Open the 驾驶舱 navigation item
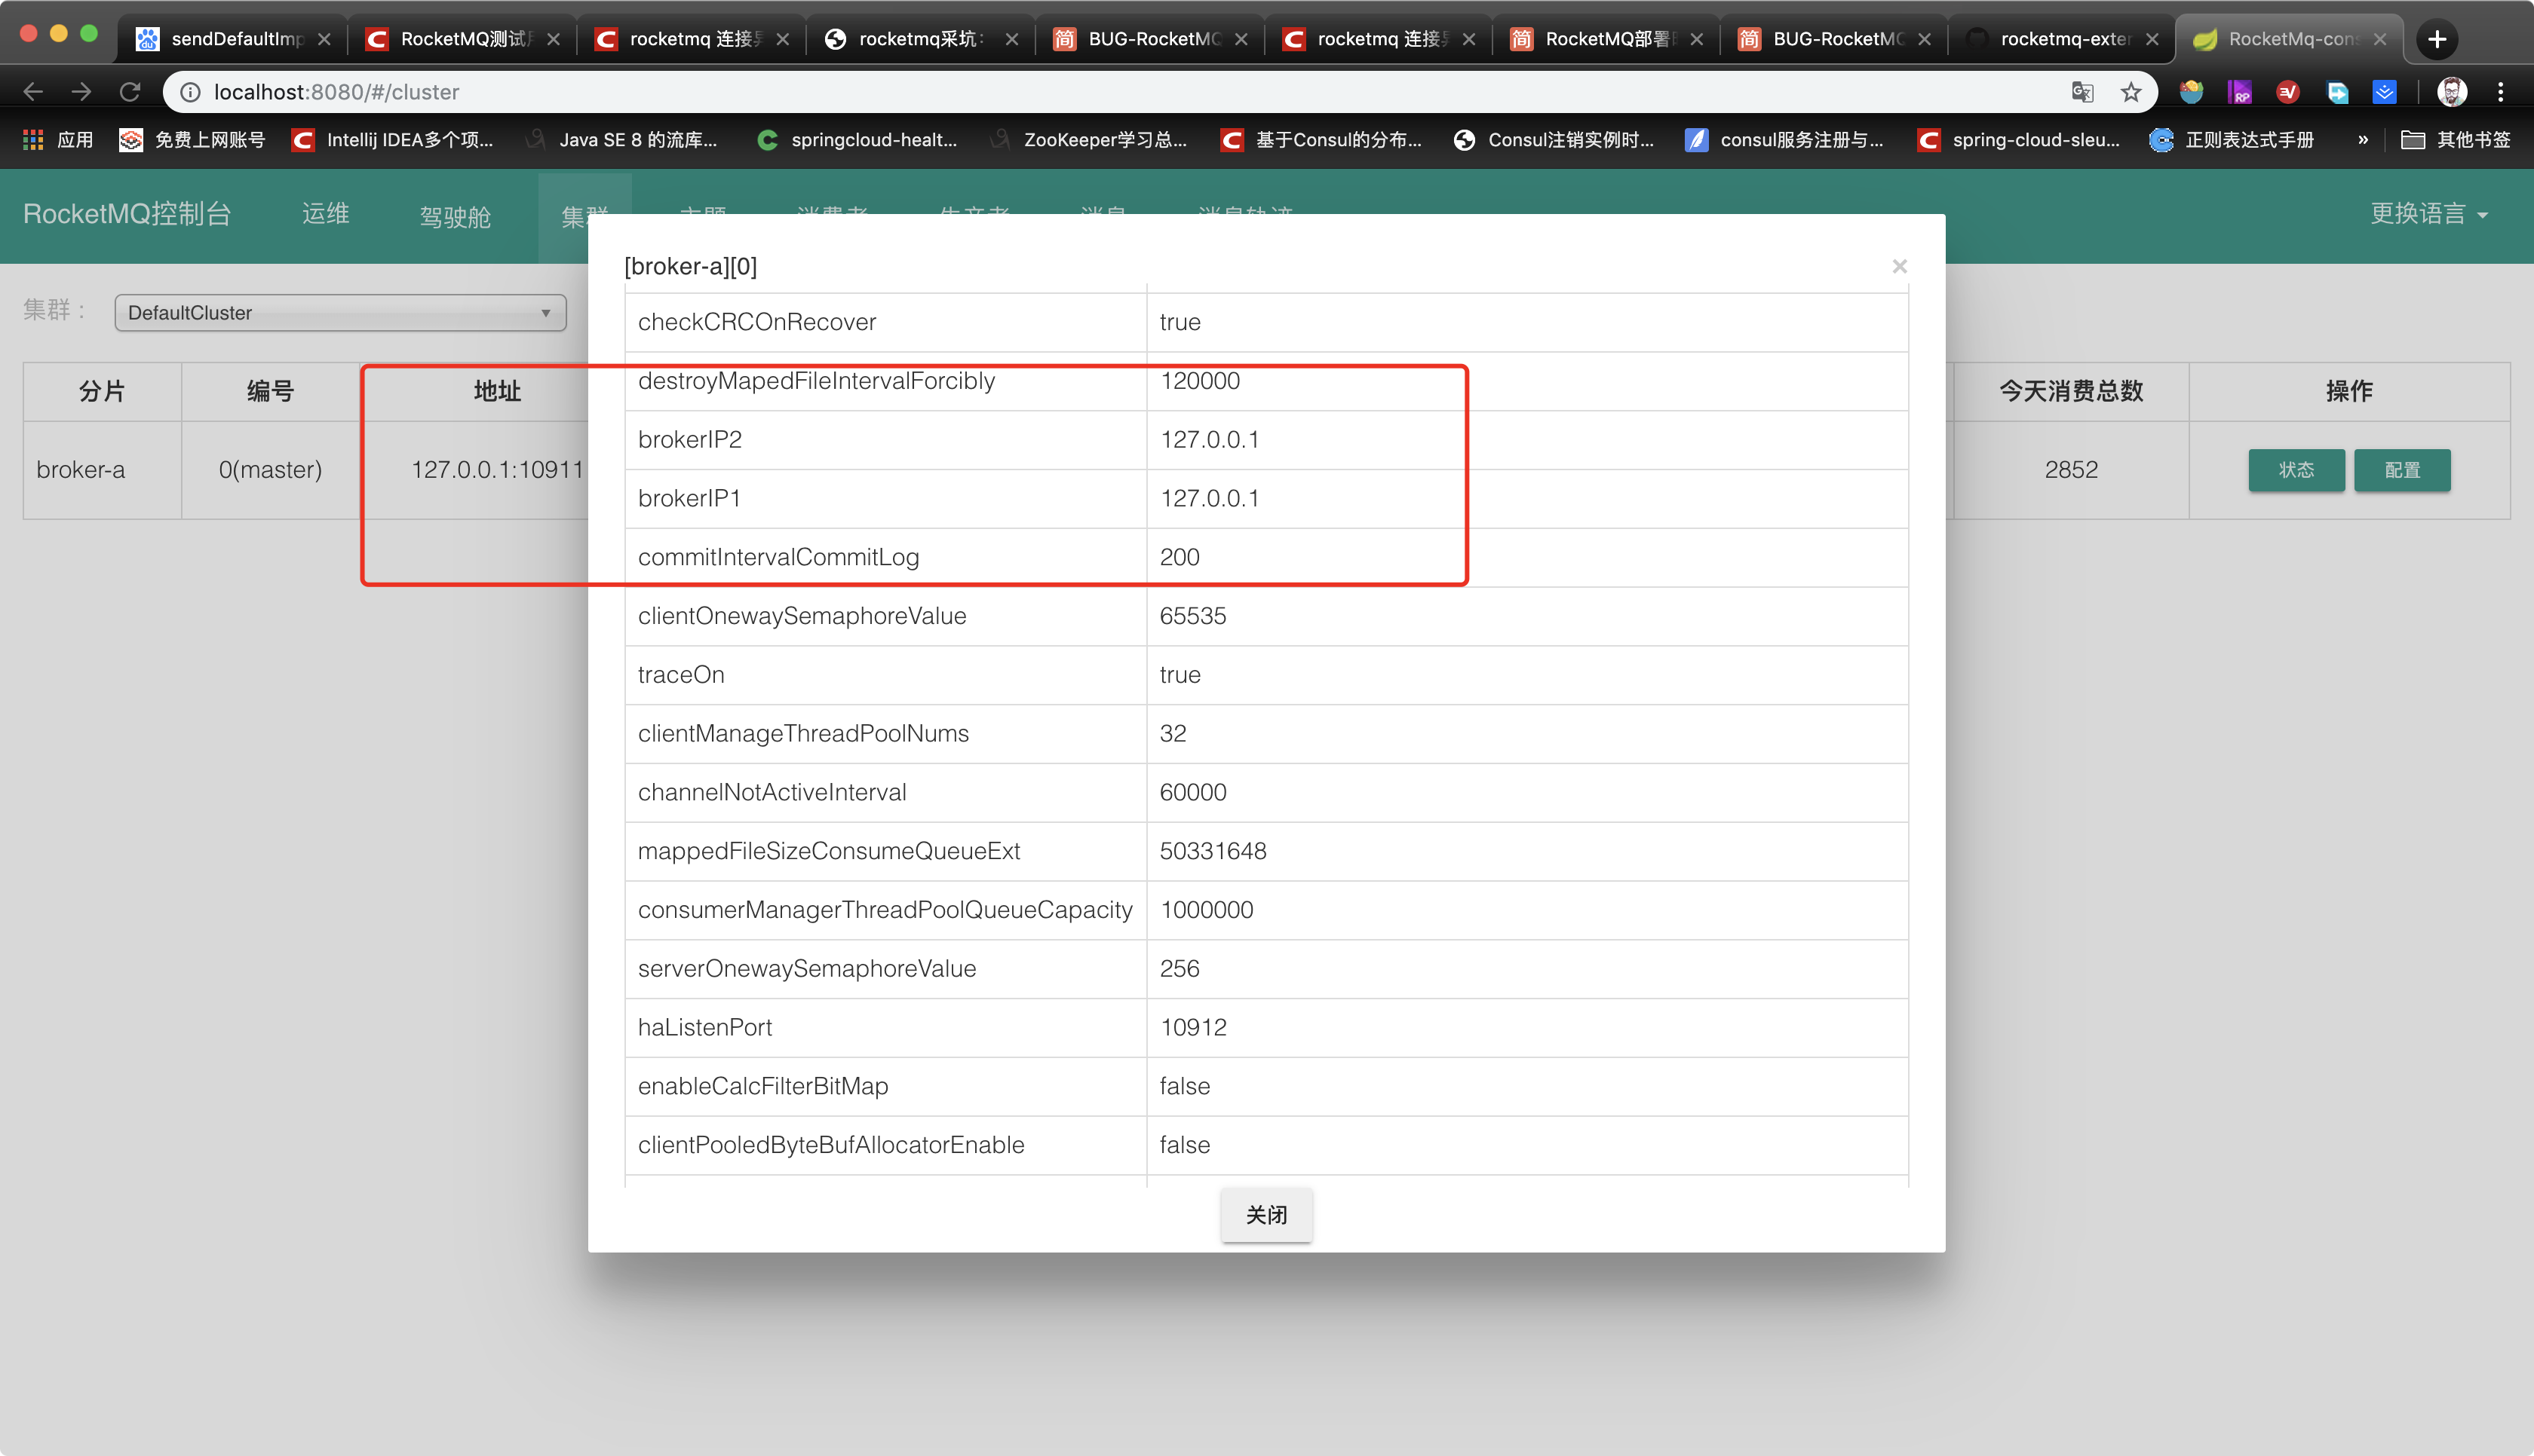The height and width of the screenshot is (1456, 2534). (x=456, y=217)
